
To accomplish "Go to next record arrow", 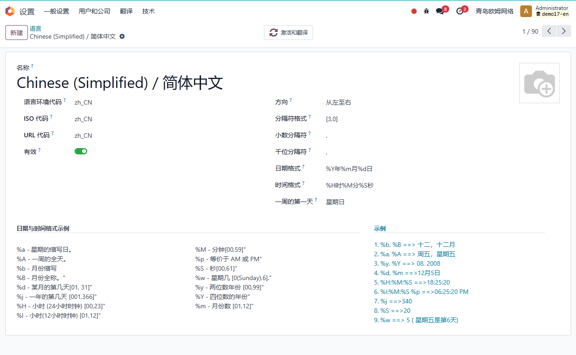I will [x=564, y=31].
